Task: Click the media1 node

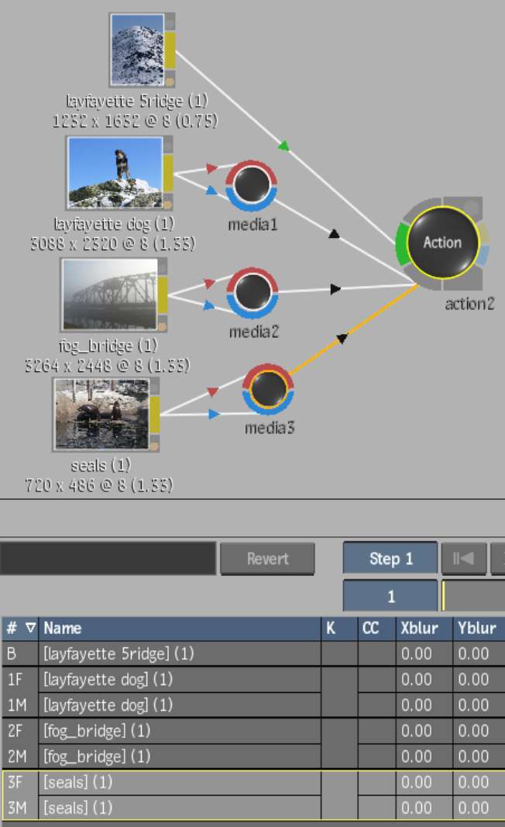Action: pyautogui.click(x=251, y=186)
